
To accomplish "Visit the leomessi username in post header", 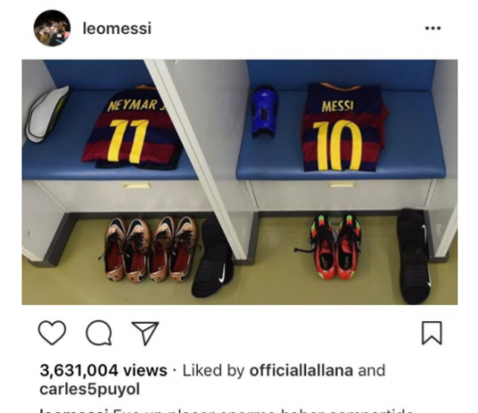I will coord(116,29).
